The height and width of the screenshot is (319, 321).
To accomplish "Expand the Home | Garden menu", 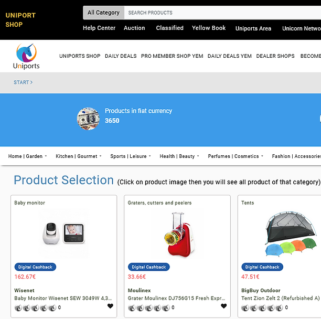I will [x=27, y=156].
